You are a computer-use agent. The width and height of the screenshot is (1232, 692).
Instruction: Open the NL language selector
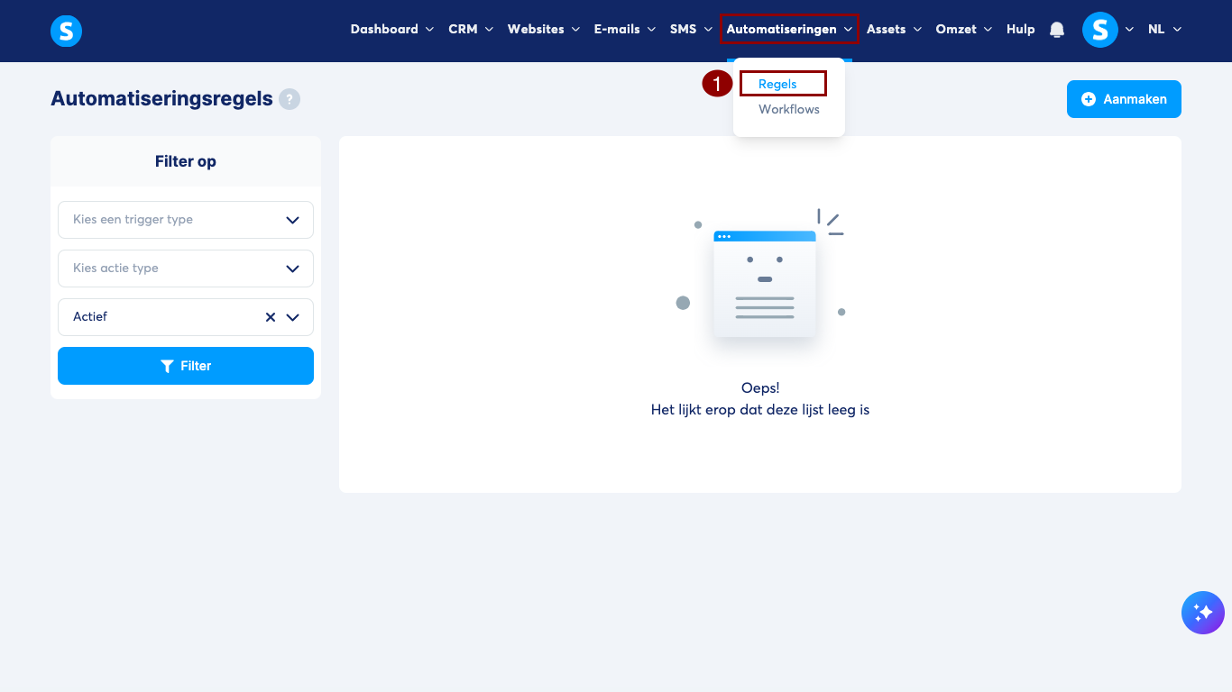pos(1164,29)
